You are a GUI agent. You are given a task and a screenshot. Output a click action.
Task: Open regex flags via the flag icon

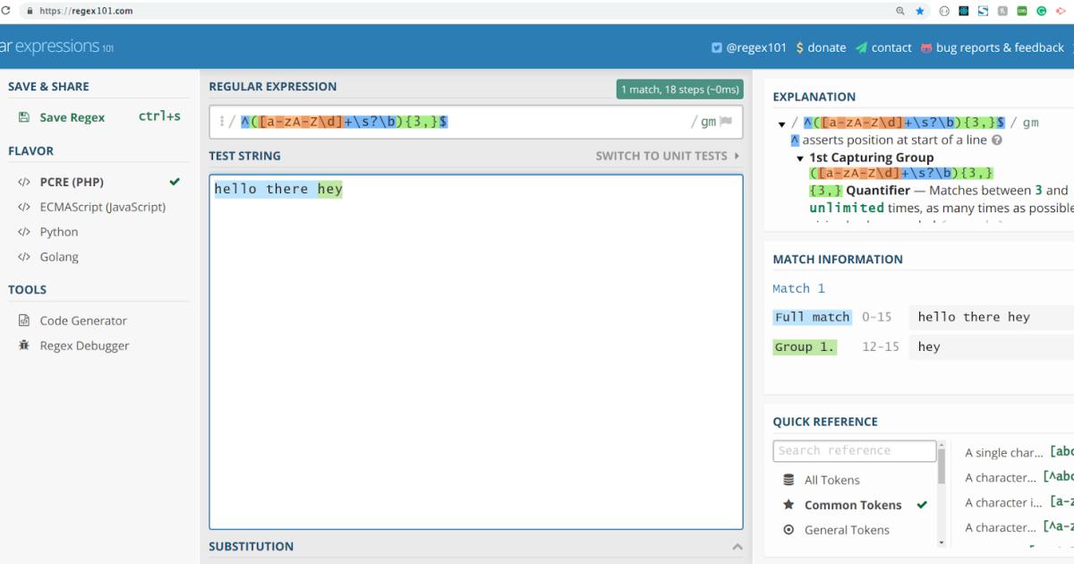coord(726,121)
